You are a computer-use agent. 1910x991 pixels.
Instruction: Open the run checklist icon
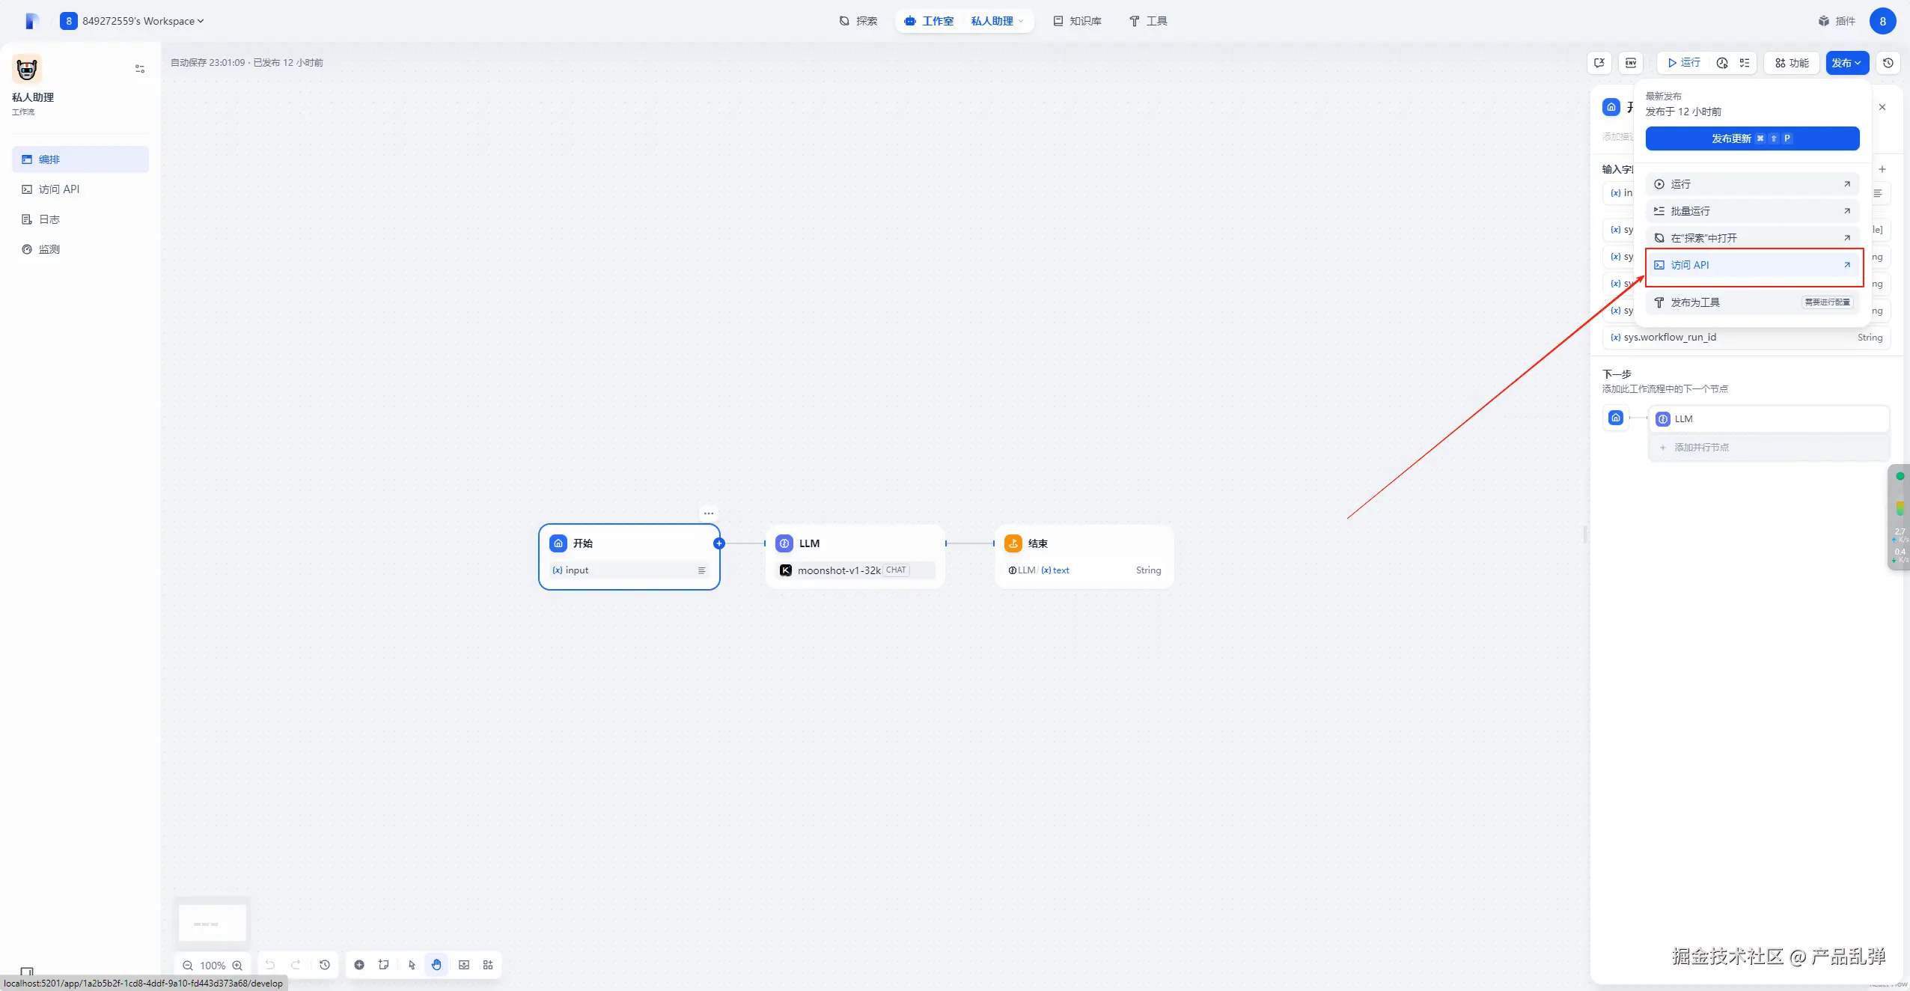pyautogui.click(x=1745, y=63)
